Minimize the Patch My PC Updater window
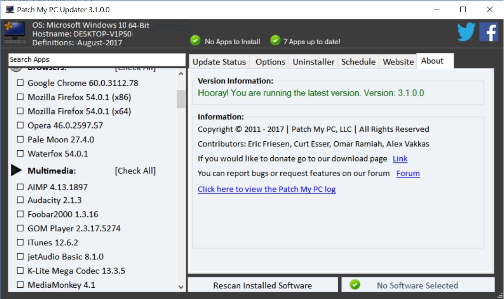 (x=437, y=9)
